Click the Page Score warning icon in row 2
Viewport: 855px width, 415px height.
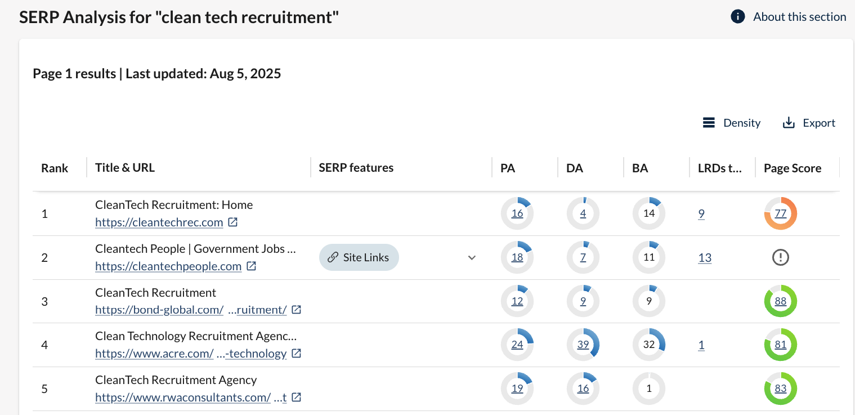click(780, 257)
